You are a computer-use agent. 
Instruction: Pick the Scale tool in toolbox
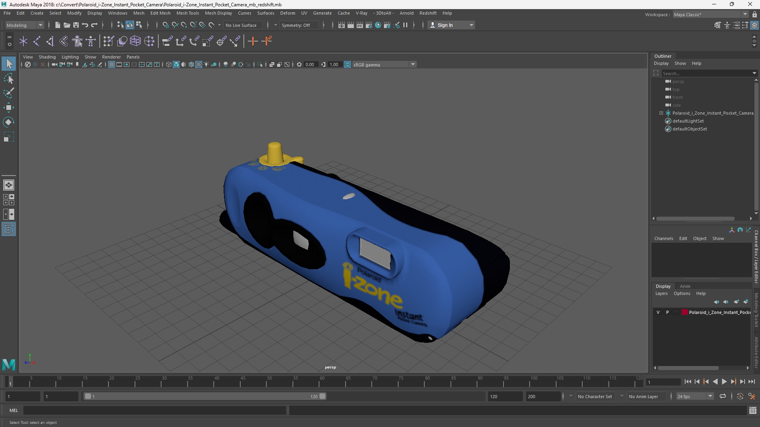(x=9, y=137)
